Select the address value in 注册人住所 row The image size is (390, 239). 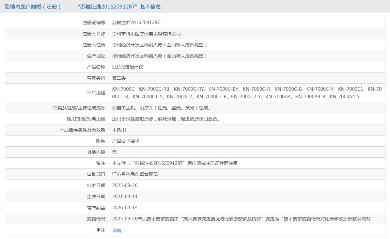coord(160,45)
